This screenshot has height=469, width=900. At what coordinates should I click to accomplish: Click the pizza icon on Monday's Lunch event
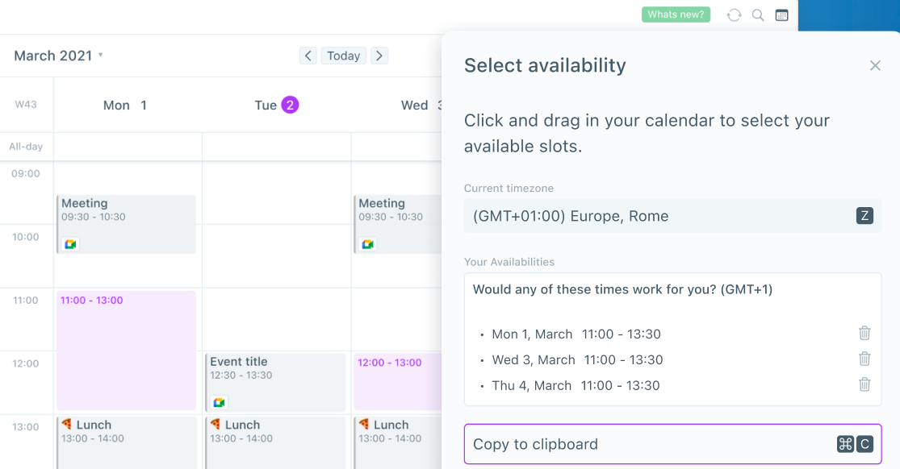67,425
